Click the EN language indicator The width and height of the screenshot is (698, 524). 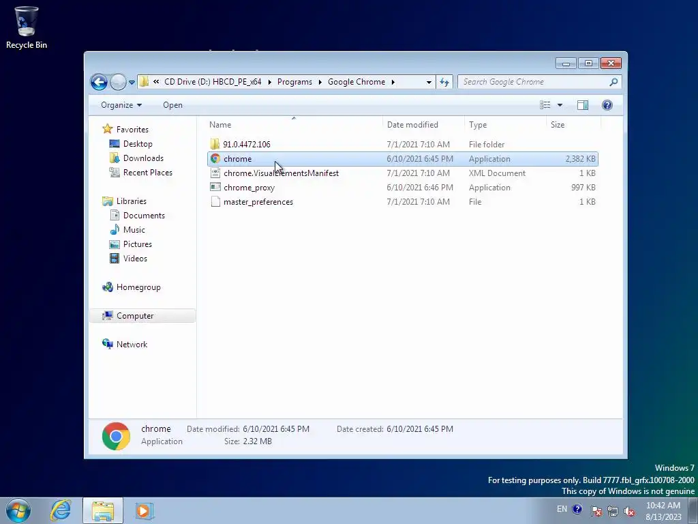click(562, 509)
